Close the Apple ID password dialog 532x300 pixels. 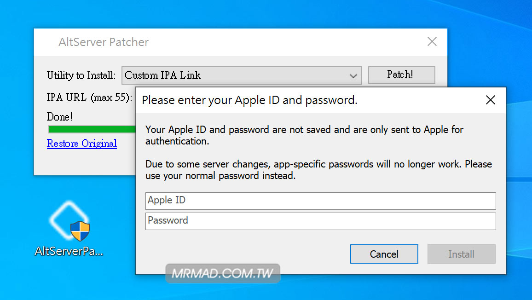coord(490,100)
